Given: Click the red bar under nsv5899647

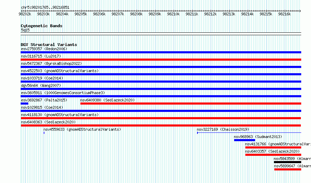Looking at the screenshot, I should (x=288, y=169).
